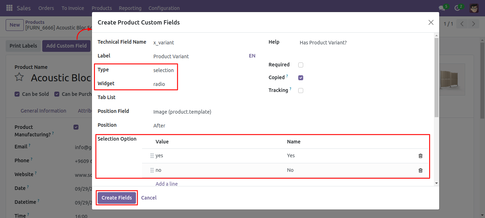485x218 pixels.
Task: Select the 'no' value cell
Action: [219, 170]
